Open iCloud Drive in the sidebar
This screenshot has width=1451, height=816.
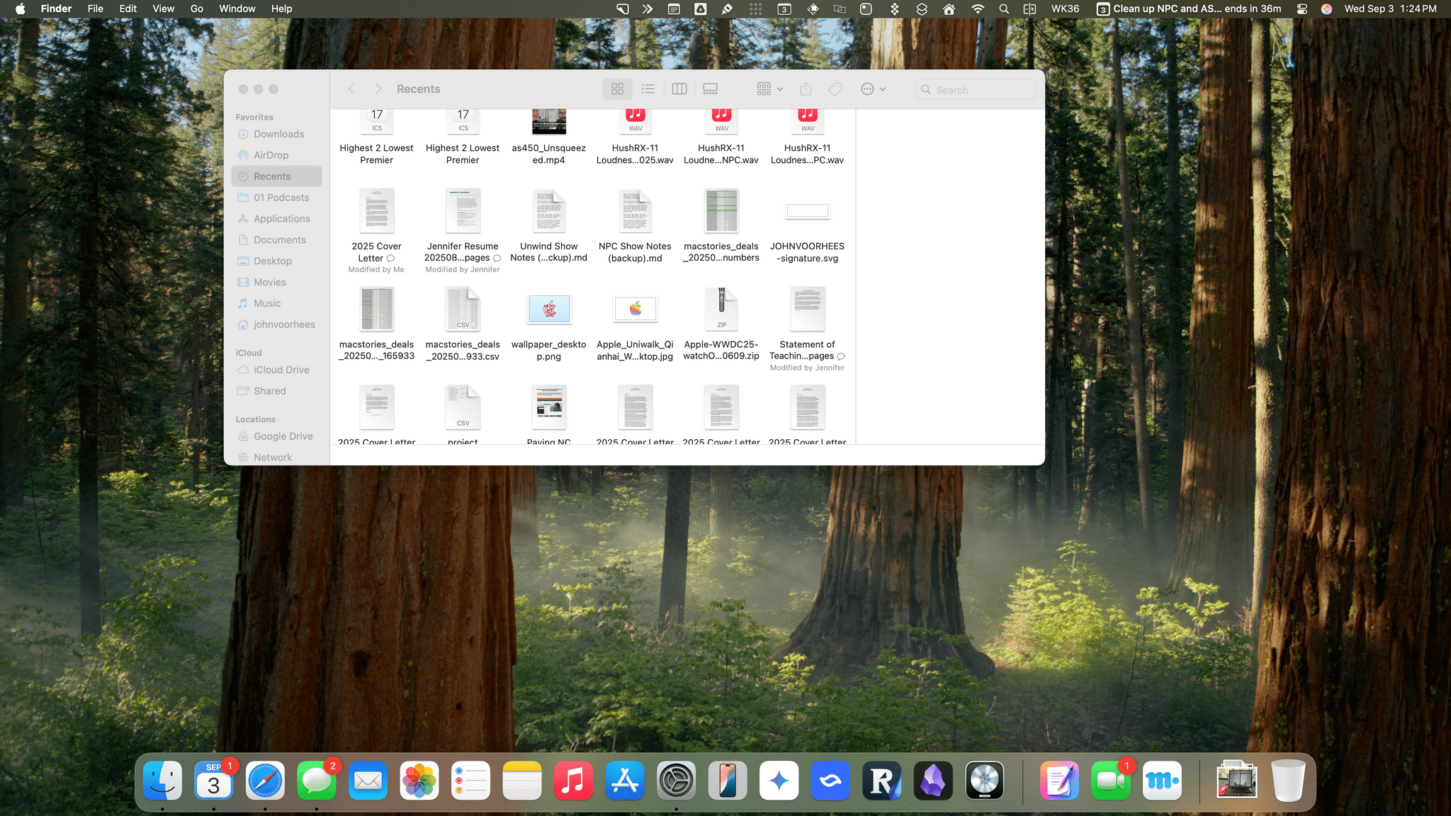click(276, 370)
